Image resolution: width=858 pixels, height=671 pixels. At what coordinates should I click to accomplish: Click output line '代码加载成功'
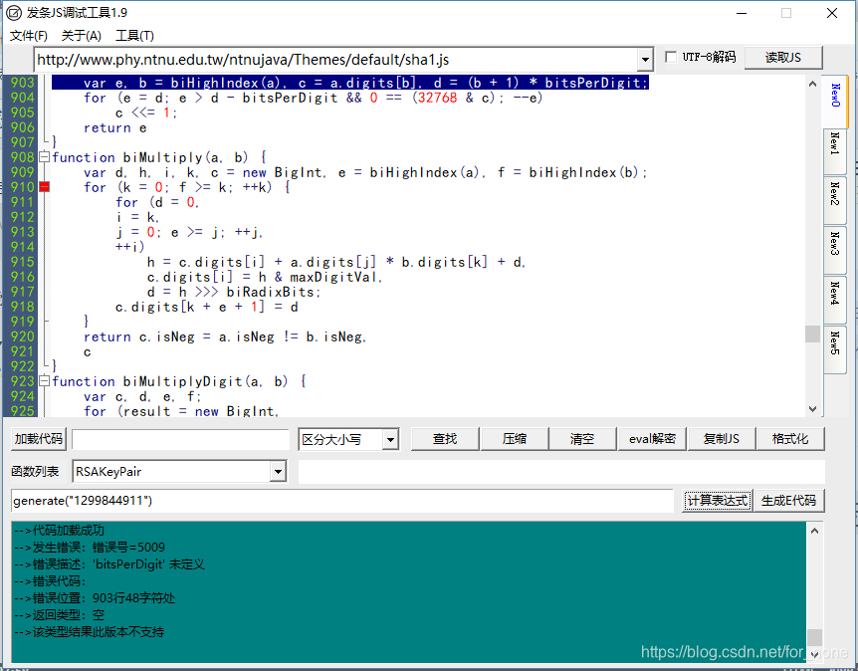click(59, 531)
